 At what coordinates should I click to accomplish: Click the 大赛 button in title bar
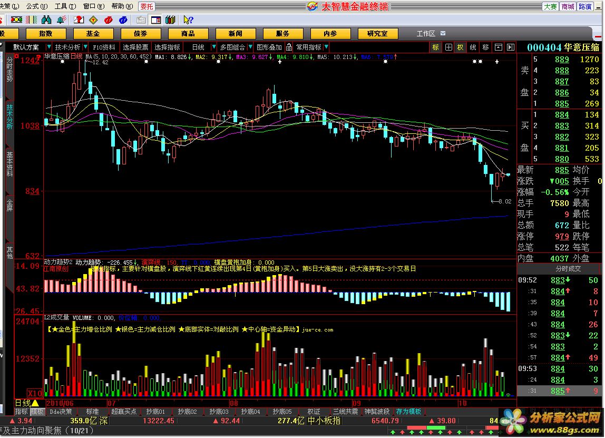551,6
